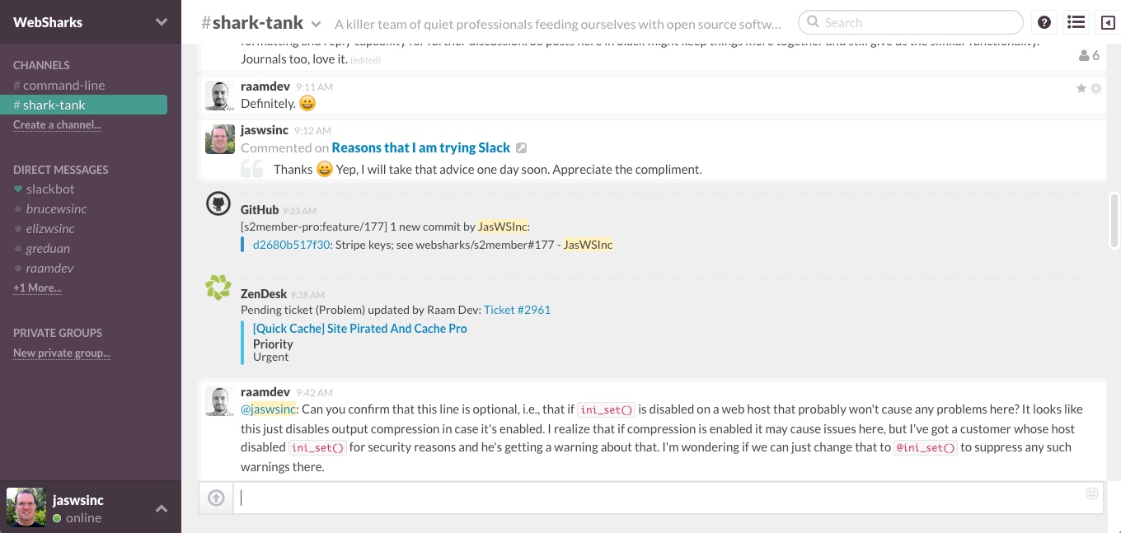This screenshot has width=1121, height=533.
Task: Open the help question mark icon
Action: click(1044, 23)
